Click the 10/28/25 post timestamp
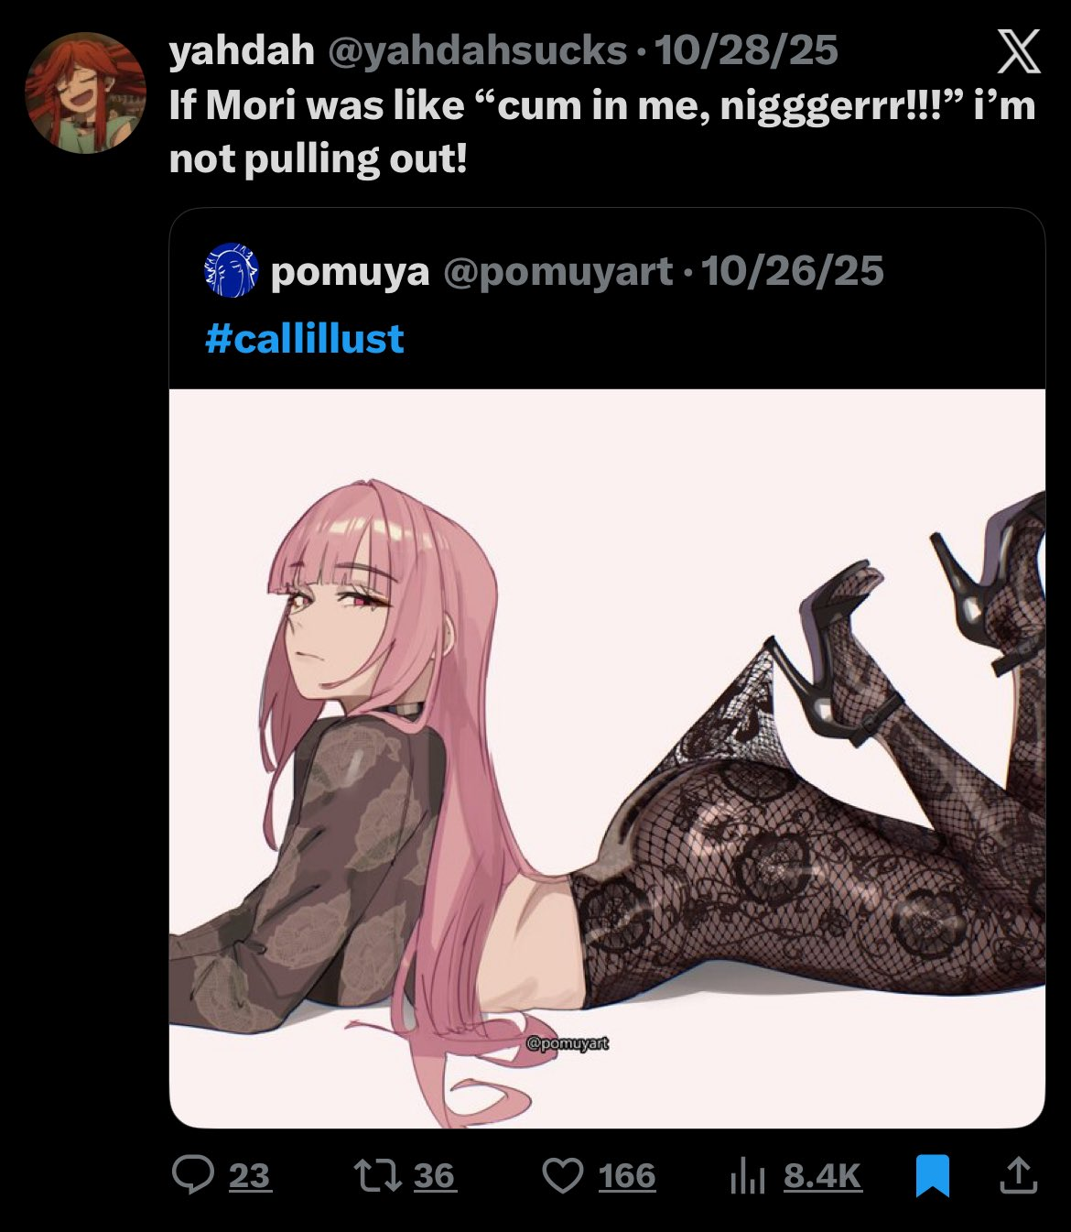Viewport: 1071px width, 1232px height. [x=746, y=50]
